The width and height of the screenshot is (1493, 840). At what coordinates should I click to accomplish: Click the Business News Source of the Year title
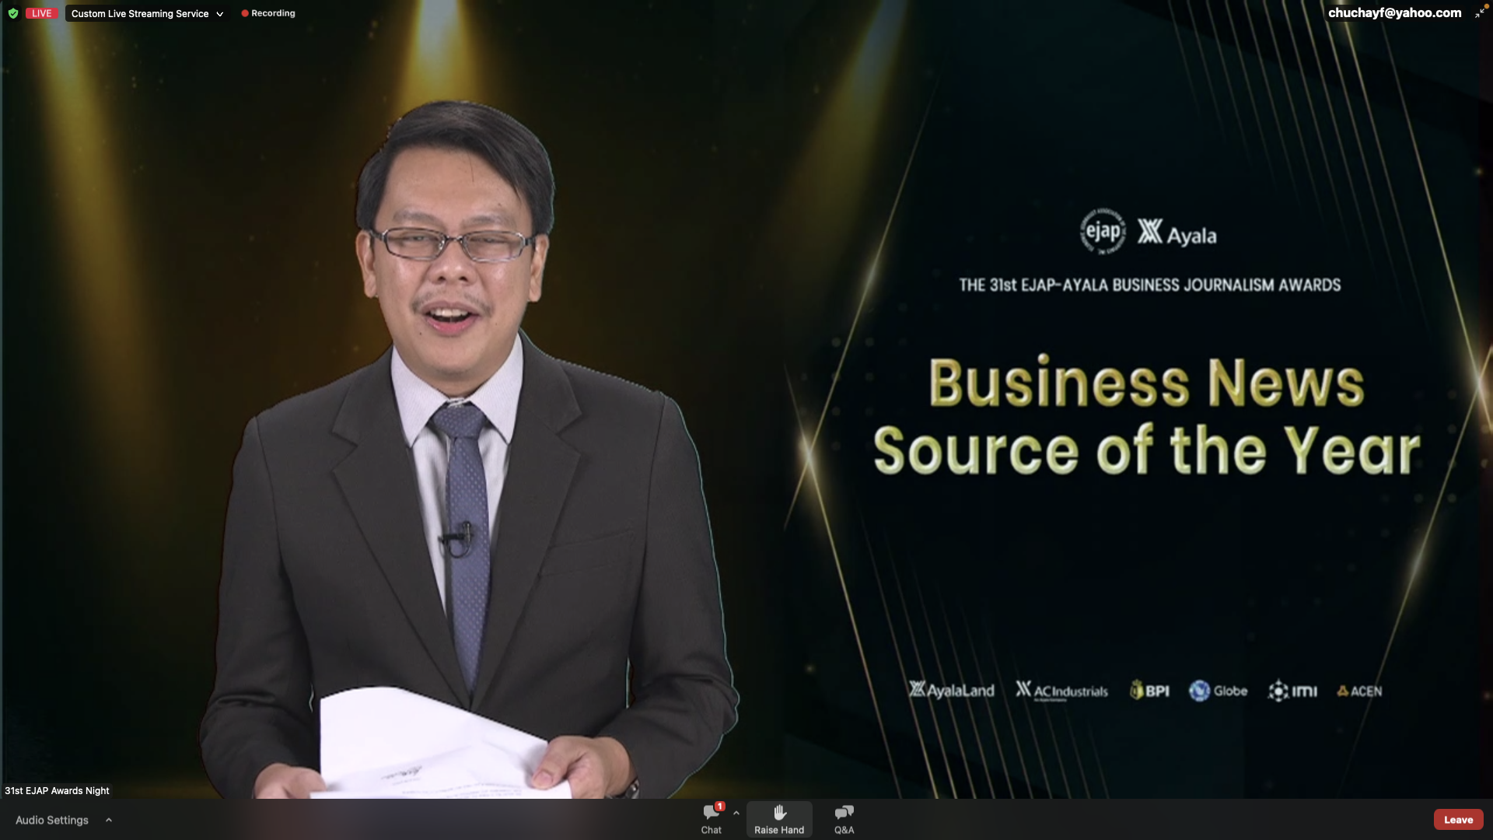[x=1146, y=416]
